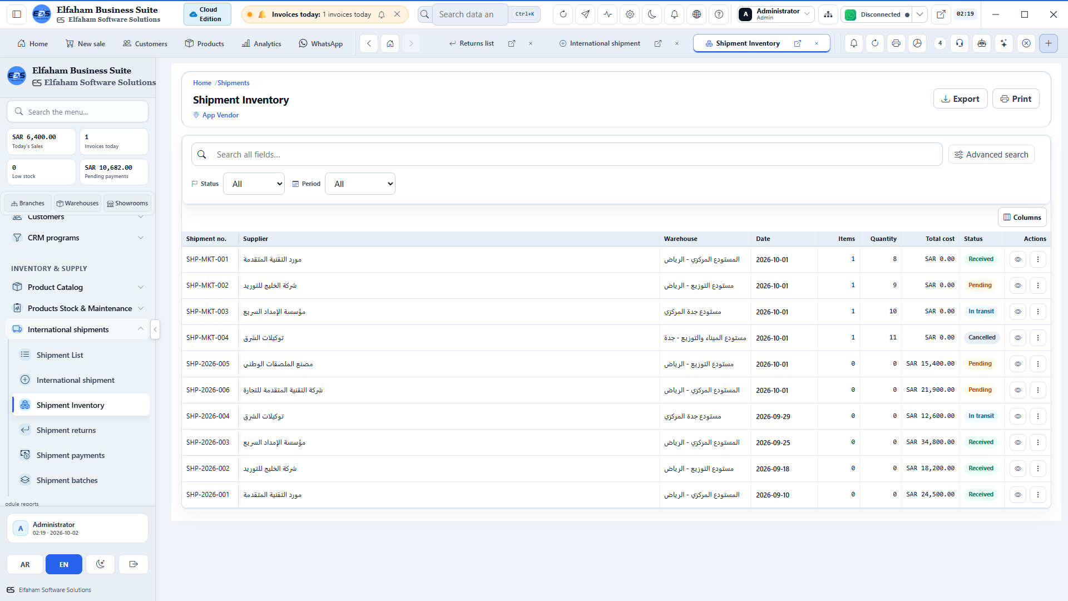
Task: Toggle dark mode moon icon in top toolbar
Action: 652,14
